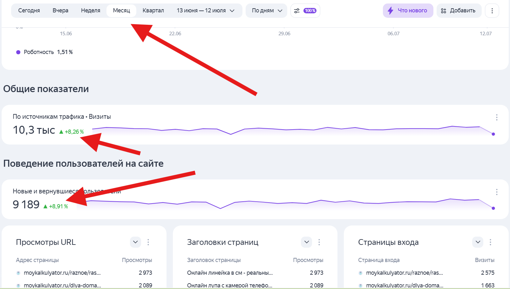Click the Общие показатели section heading

coord(46,89)
